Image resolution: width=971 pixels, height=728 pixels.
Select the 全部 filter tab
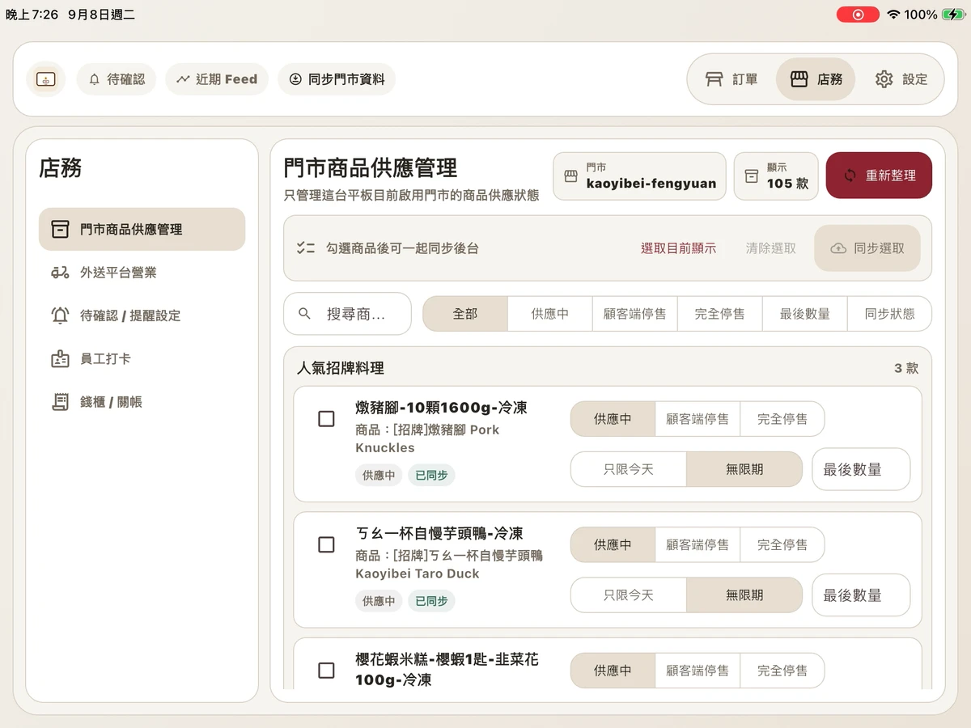tap(465, 314)
